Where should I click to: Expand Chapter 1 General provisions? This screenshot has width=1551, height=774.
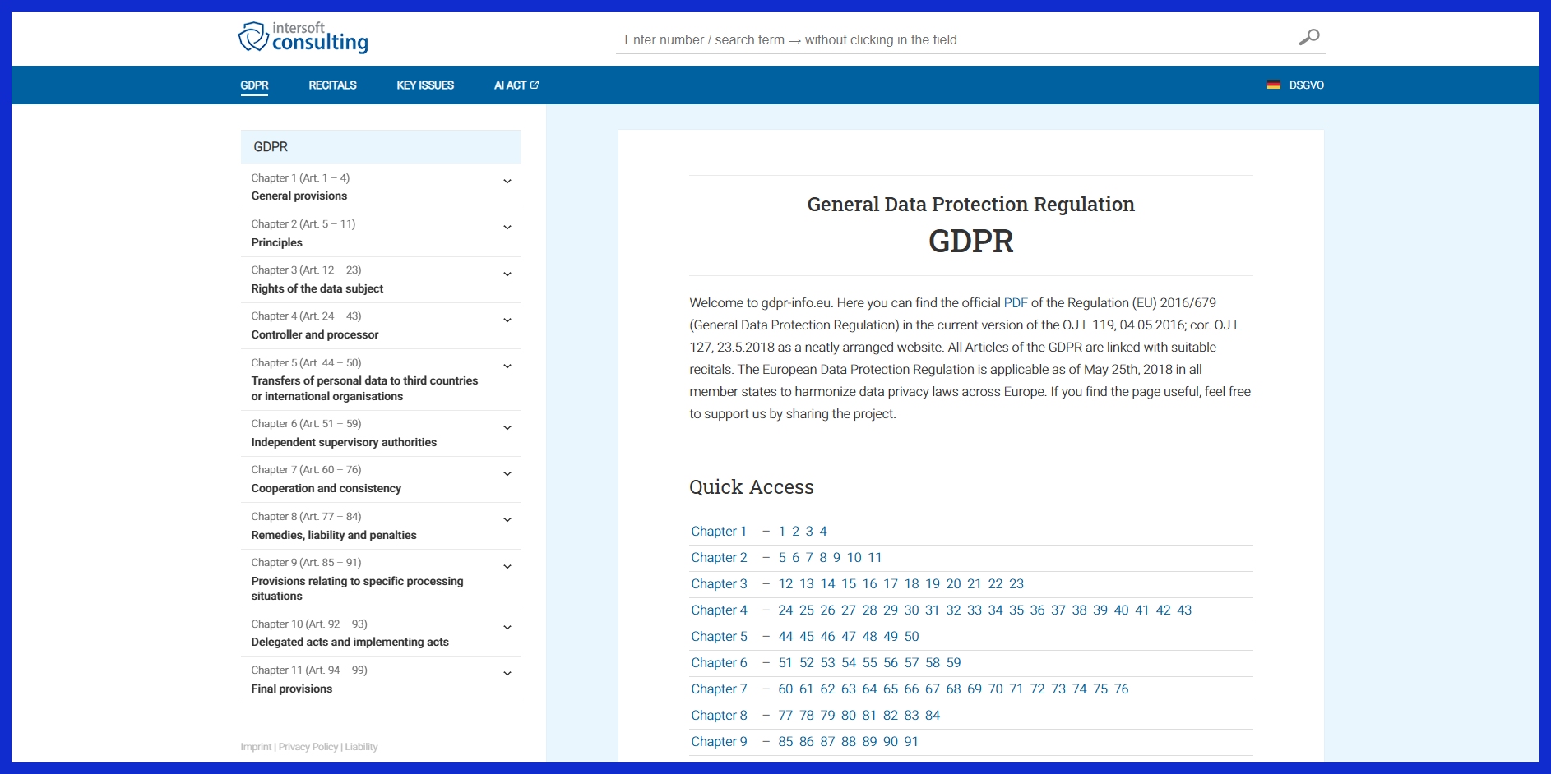point(507,182)
